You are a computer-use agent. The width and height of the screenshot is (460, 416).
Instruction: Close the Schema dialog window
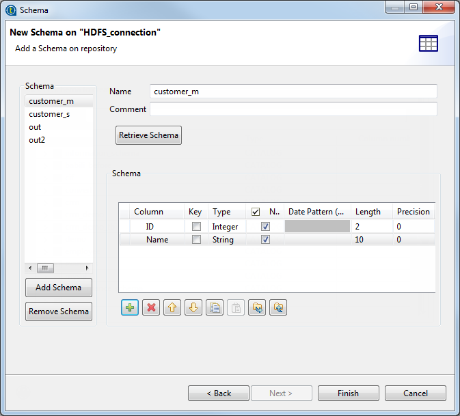(x=439, y=7)
